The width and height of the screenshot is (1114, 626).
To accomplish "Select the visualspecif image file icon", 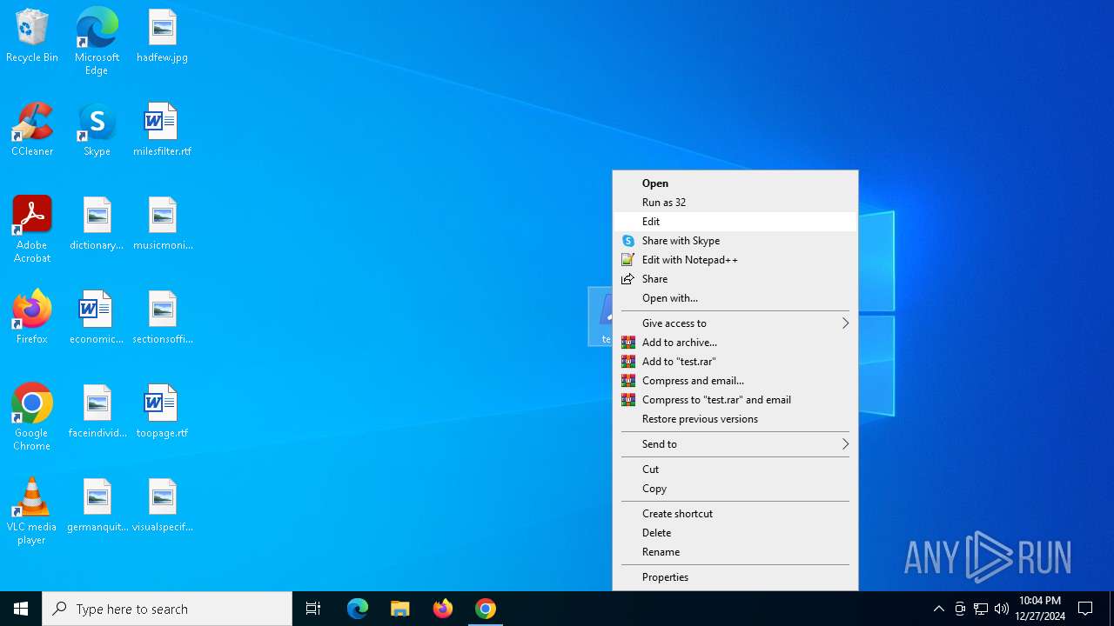I will coord(162,506).
